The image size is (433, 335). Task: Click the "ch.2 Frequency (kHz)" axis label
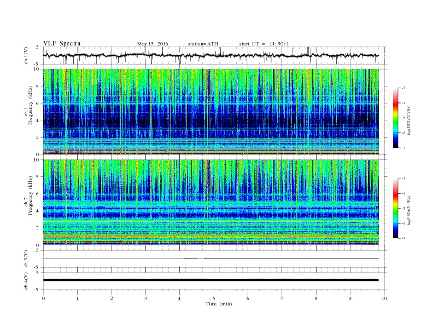28,195
